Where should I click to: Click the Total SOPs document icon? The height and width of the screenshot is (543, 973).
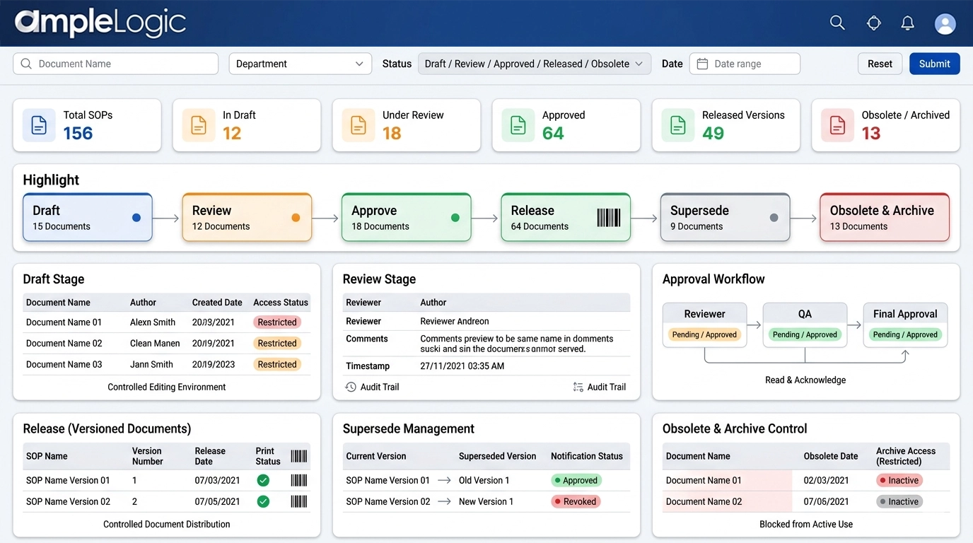[39, 125]
